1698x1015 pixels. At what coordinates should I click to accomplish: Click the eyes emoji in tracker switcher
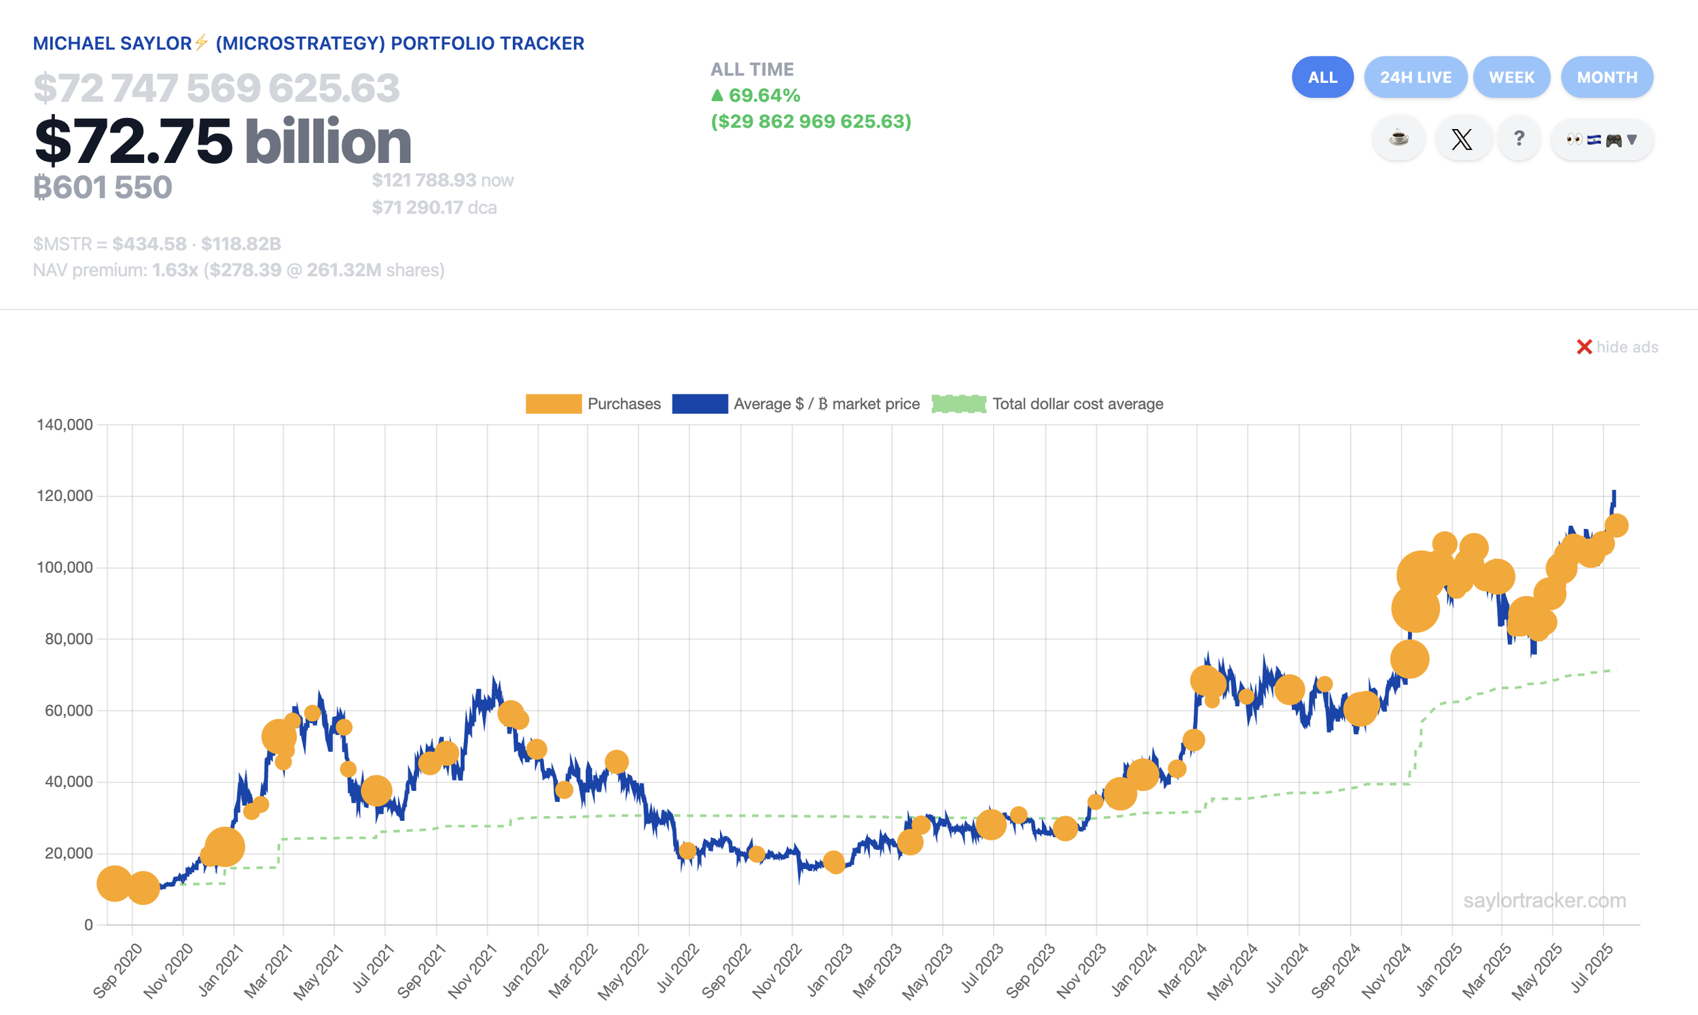pyautogui.click(x=1574, y=140)
